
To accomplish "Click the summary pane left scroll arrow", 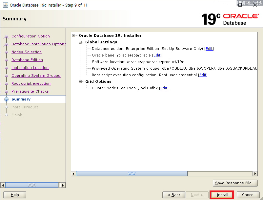I will point(73,174).
